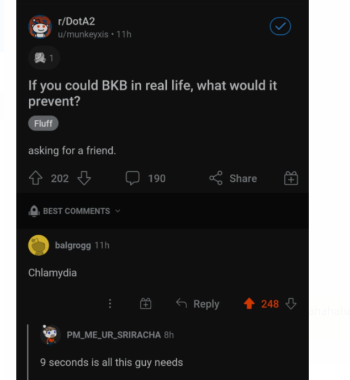
Task: Share the post
Action: pyautogui.click(x=233, y=178)
